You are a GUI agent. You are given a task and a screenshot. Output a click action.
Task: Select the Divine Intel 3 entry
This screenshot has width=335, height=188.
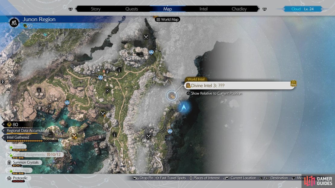click(240, 86)
